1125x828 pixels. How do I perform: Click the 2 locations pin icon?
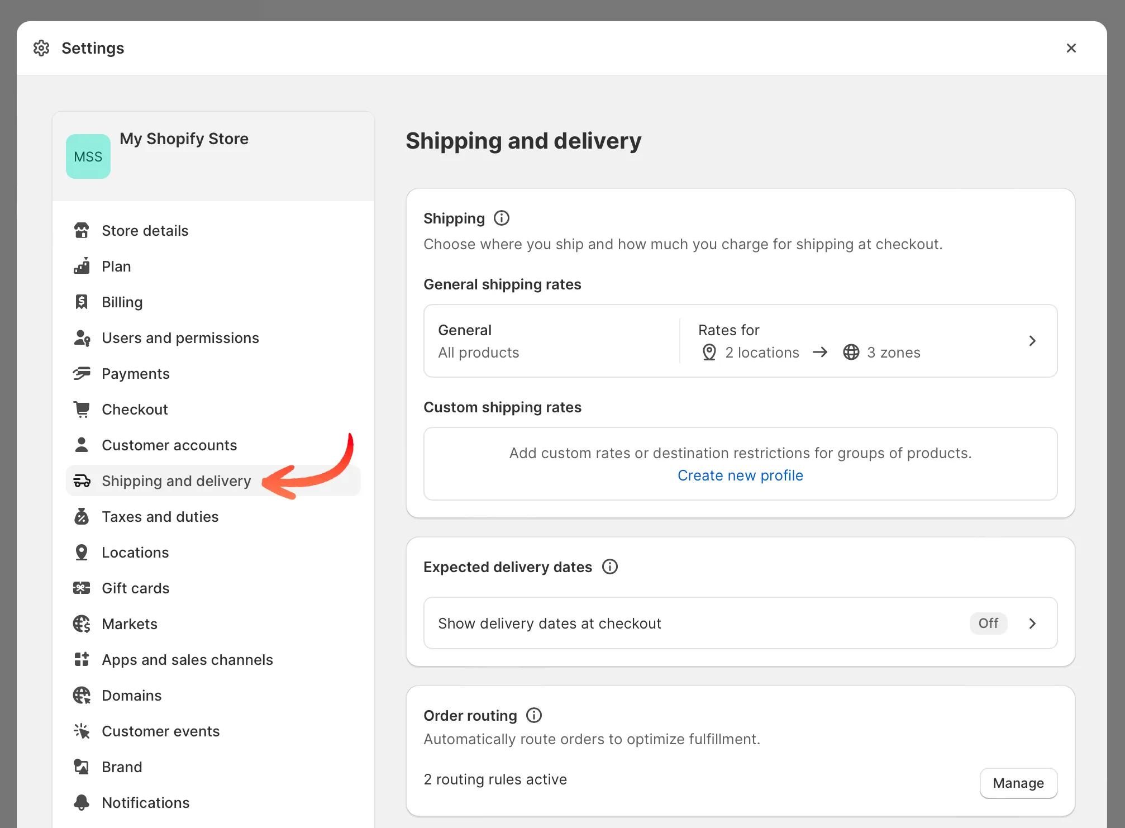709,352
